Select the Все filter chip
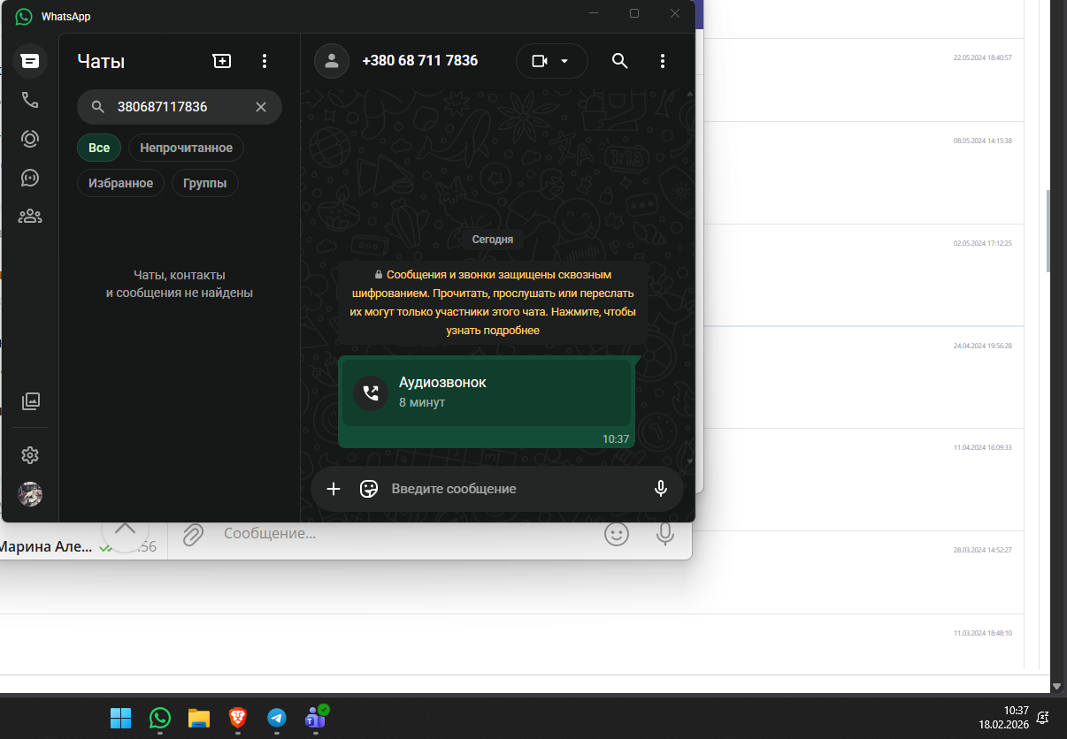1067x739 pixels. point(99,148)
